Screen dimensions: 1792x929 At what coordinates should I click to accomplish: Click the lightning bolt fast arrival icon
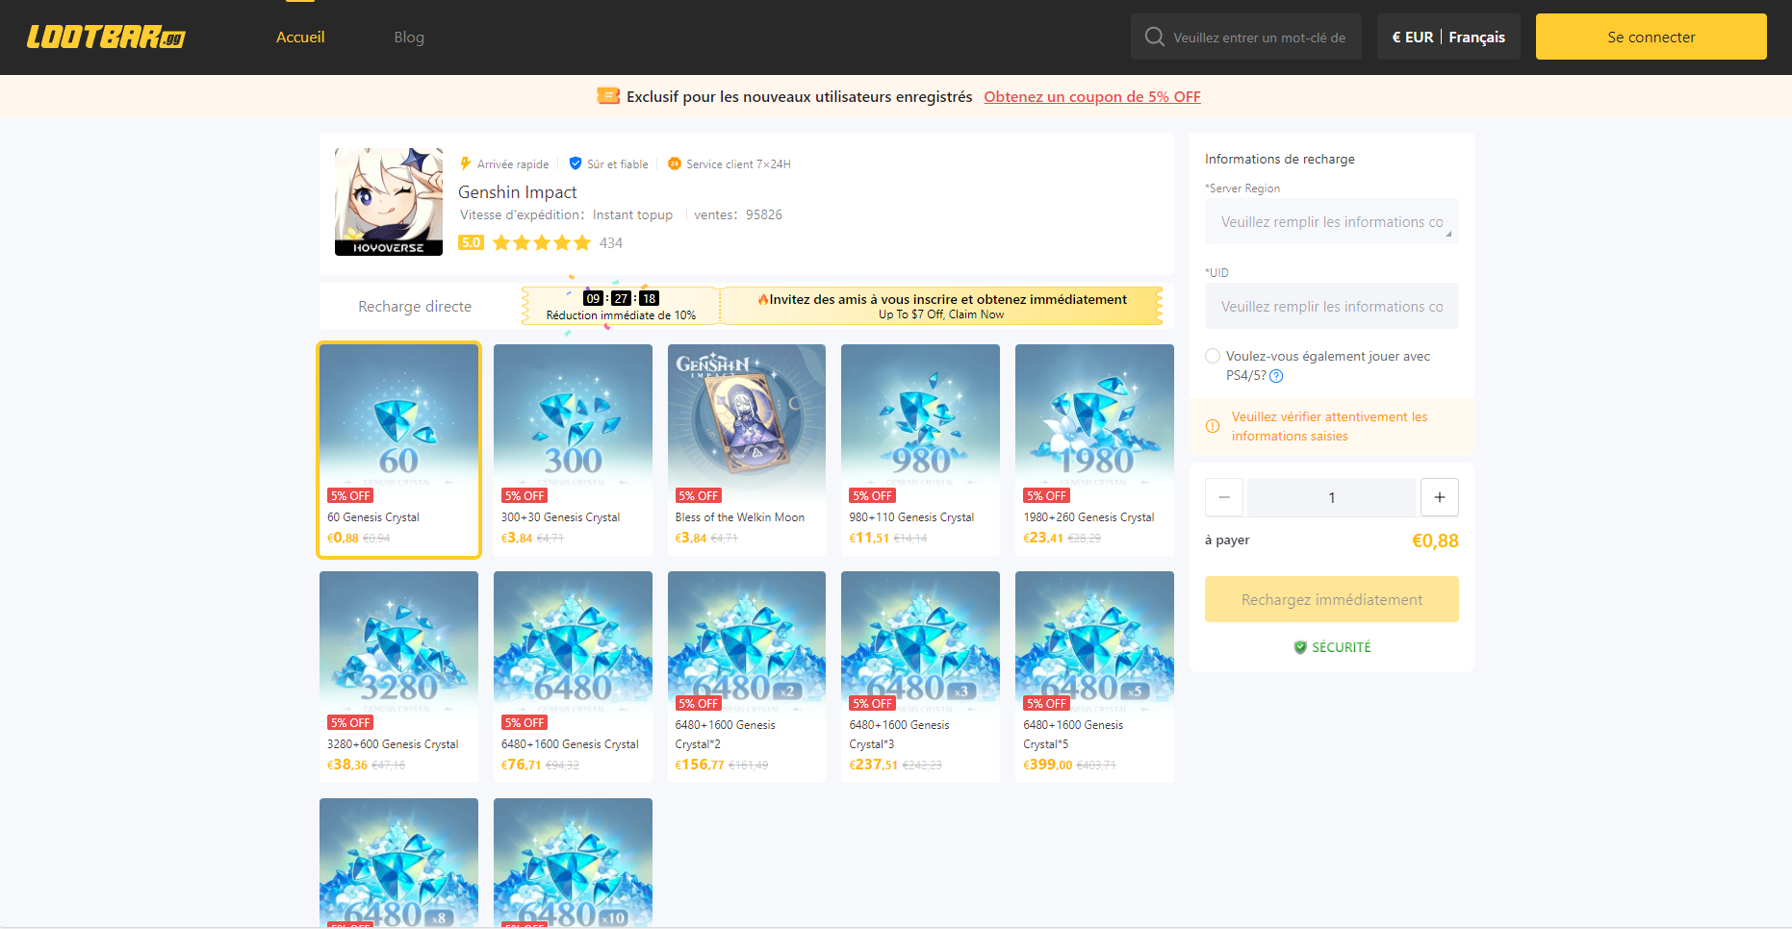(466, 163)
